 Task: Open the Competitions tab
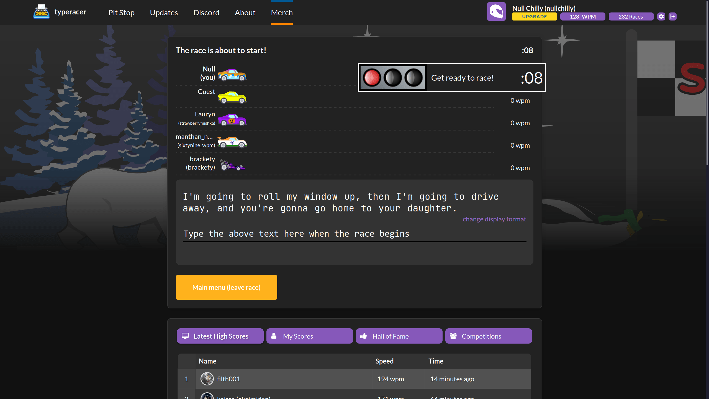click(488, 336)
